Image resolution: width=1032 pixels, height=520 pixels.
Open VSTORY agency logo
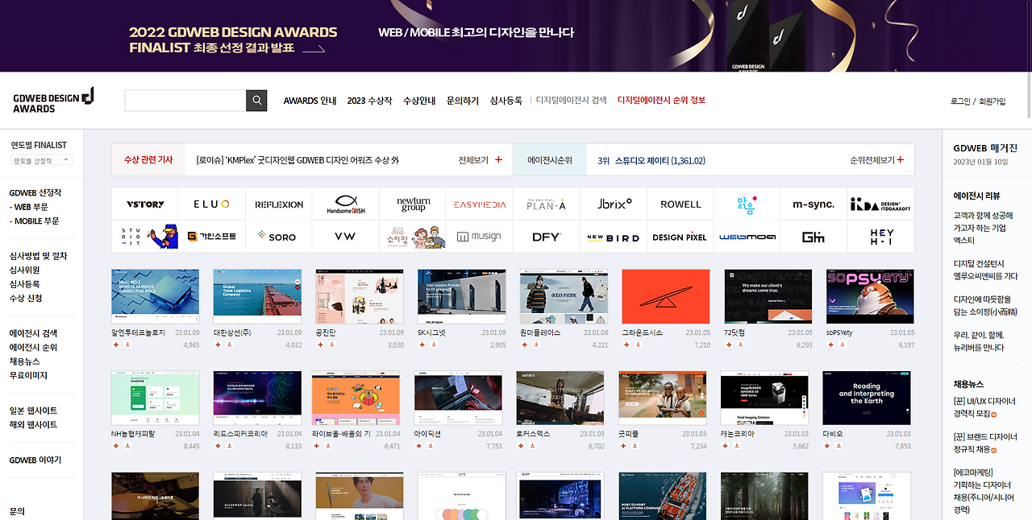pyautogui.click(x=145, y=204)
